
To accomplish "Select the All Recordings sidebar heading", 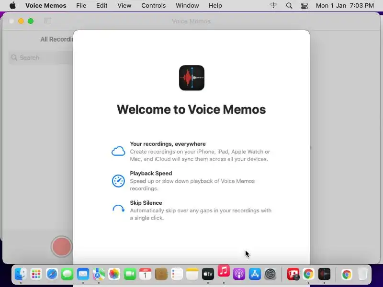I will click(57, 39).
